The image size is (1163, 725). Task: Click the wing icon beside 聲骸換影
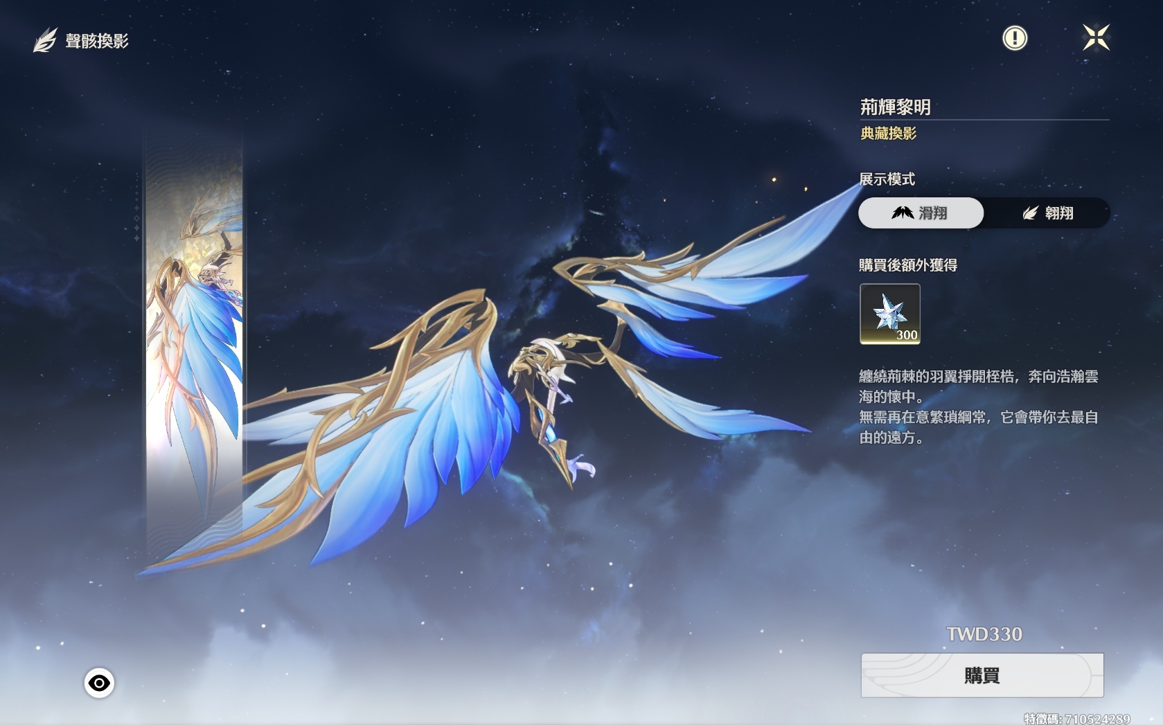(x=46, y=40)
